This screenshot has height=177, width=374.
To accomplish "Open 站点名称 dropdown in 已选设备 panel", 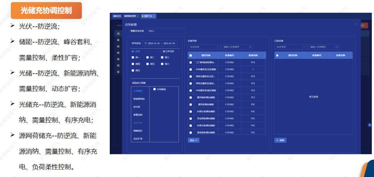I will [291, 47].
